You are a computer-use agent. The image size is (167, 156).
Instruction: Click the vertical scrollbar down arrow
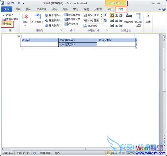click(x=164, y=135)
